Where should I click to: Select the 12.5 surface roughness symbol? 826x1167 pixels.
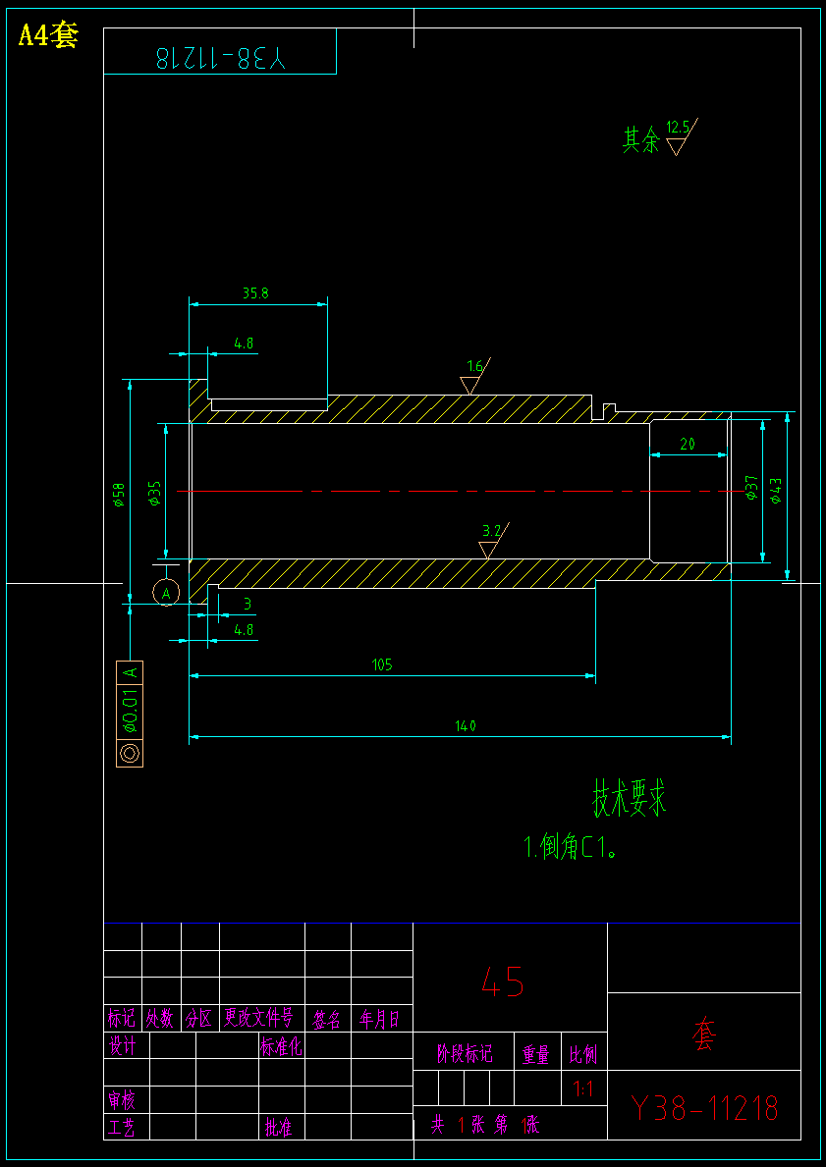(682, 136)
